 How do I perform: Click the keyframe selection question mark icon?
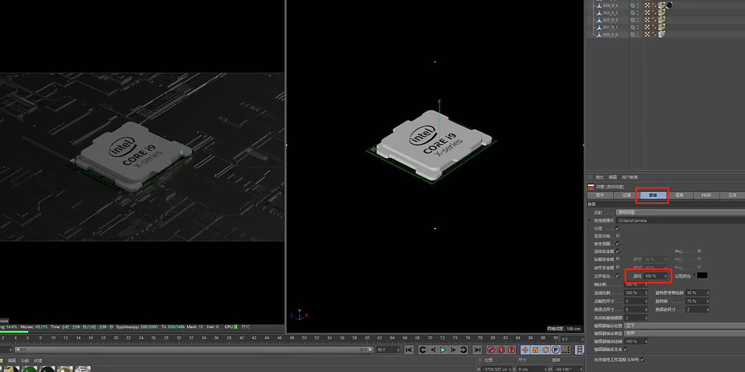point(511,350)
